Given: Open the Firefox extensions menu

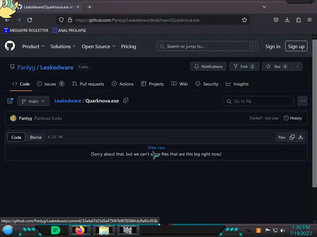Looking at the screenshot, I should point(298,20).
